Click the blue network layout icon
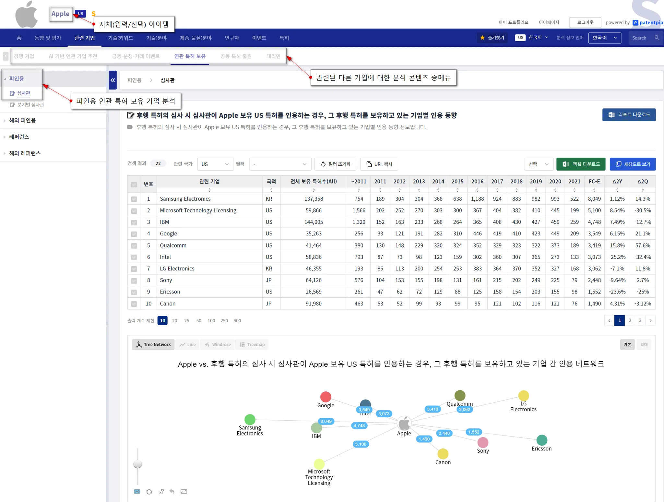664x502 pixels. click(137, 492)
